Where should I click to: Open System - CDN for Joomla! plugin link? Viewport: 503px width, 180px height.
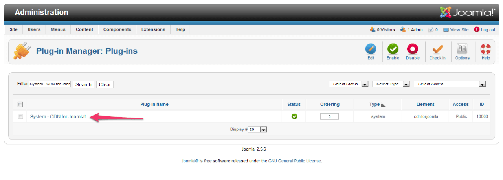tap(58, 117)
